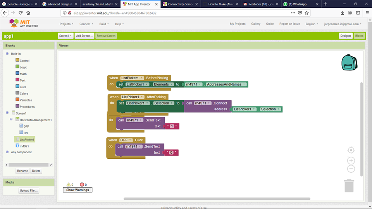The image size is (372, 209).
Task: Open a new browser tab with plus
Action: [325, 4]
